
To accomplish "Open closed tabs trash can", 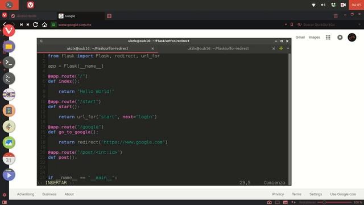I will 336,16.
